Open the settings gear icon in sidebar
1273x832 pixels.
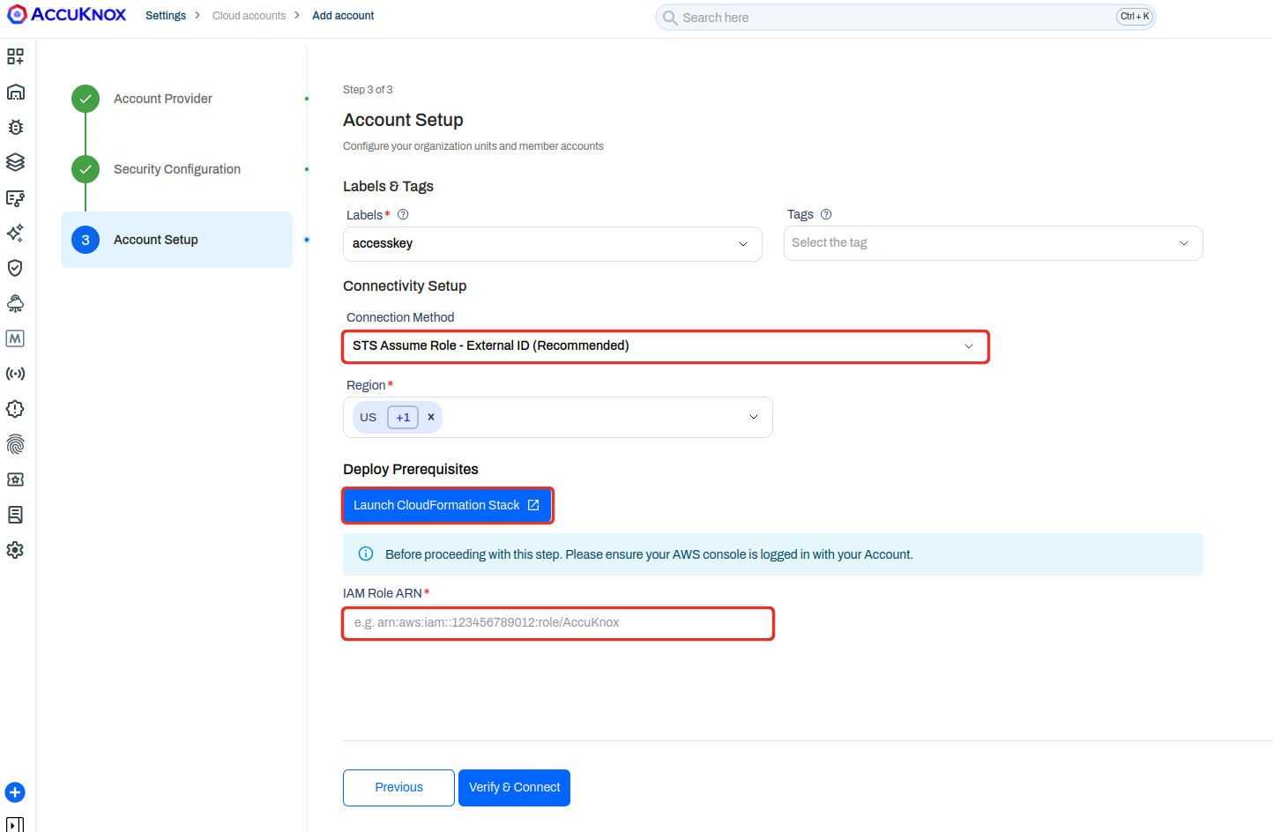15,550
